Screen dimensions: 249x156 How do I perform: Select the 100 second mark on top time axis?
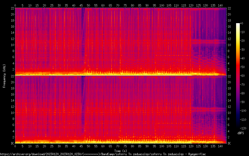pyautogui.click(x=161, y=5)
